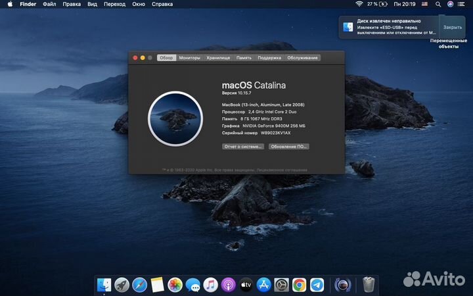
Task: Open the Правка menu
Action: click(72, 4)
